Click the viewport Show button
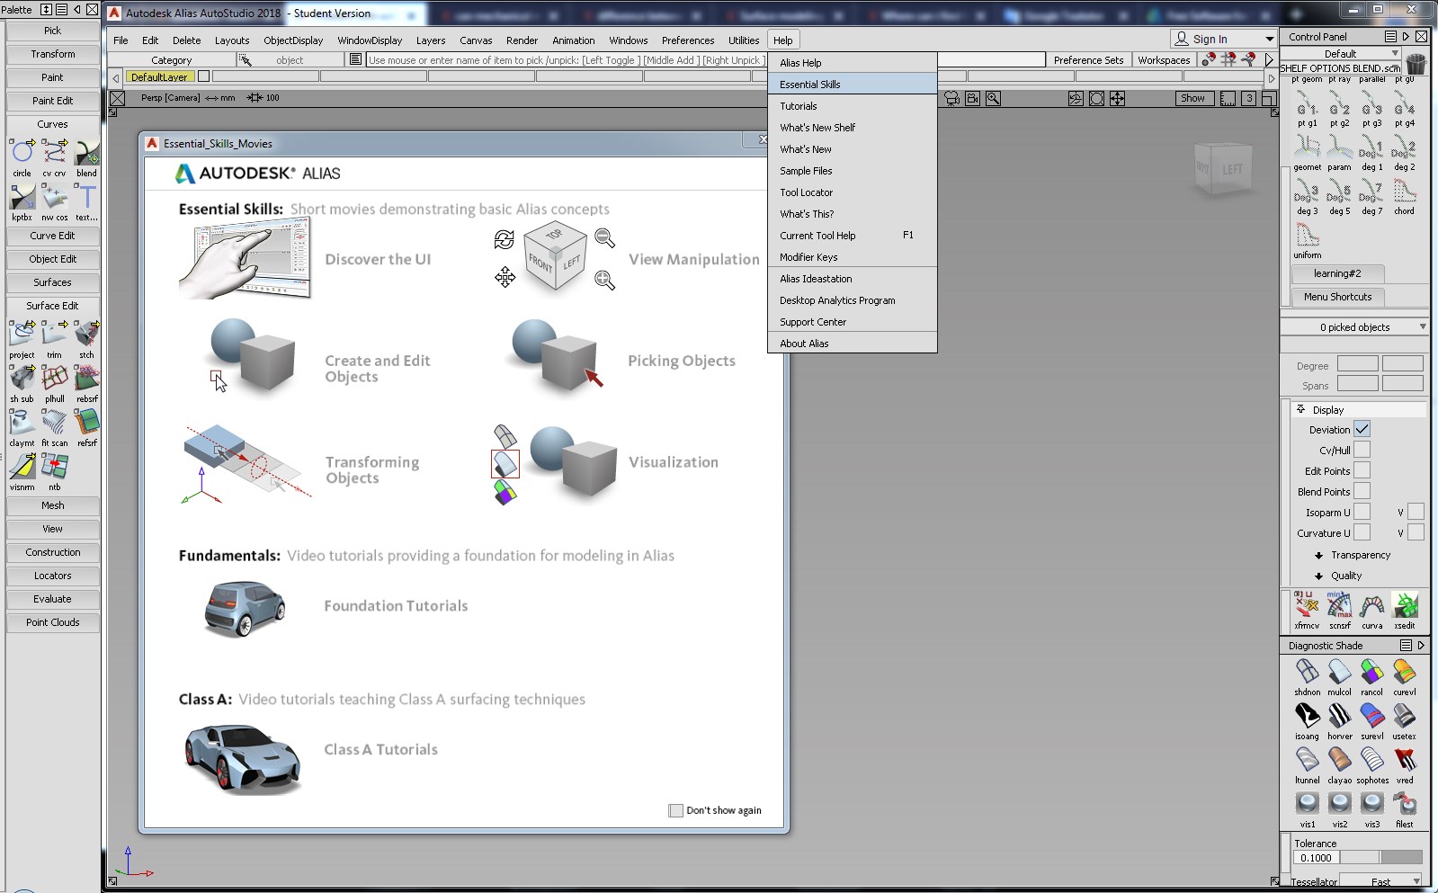Image resolution: width=1438 pixels, height=893 pixels. pos(1193,98)
